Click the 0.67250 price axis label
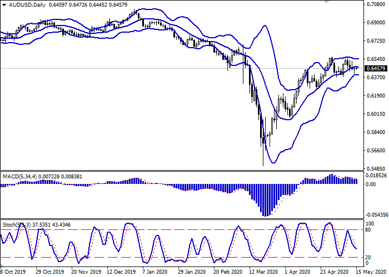 (374, 41)
